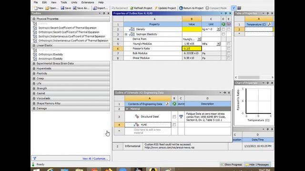Click the parameterize icon in column E header

pos(229,24)
